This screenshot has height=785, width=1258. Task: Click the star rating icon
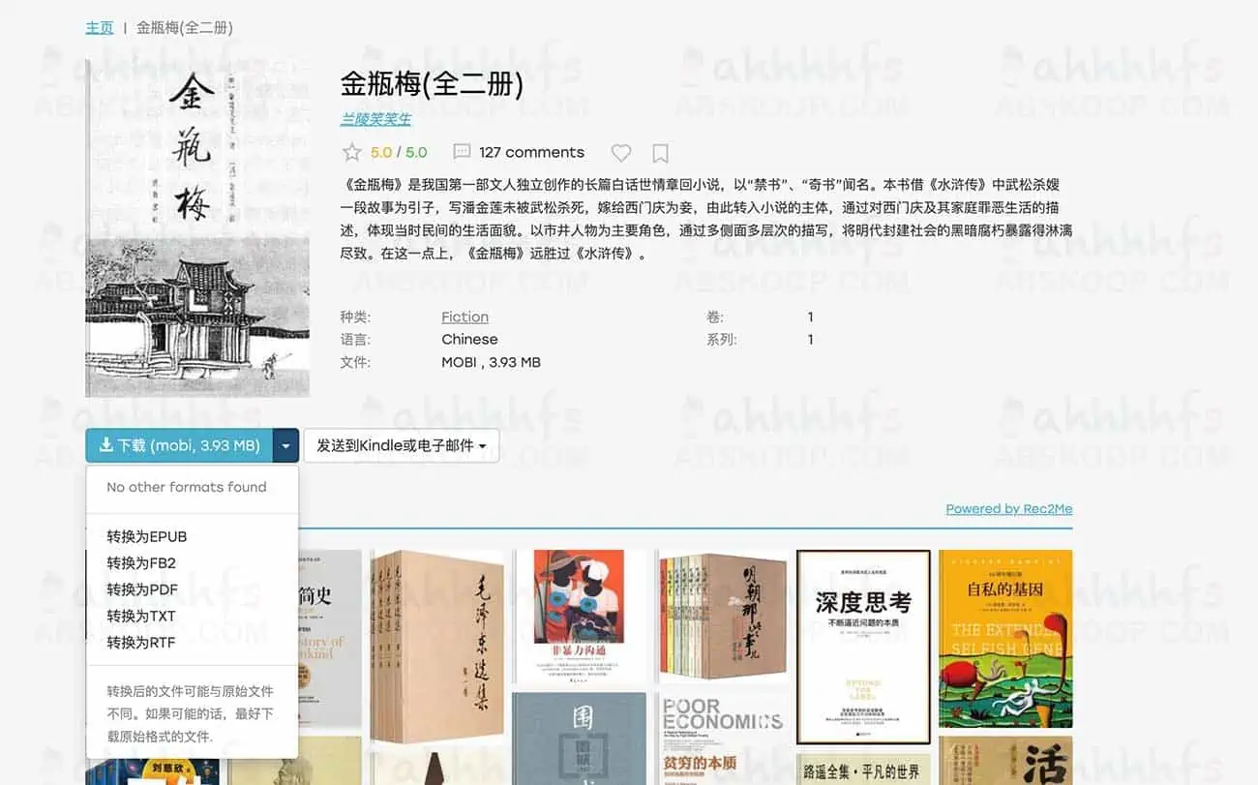(x=352, y=153)
